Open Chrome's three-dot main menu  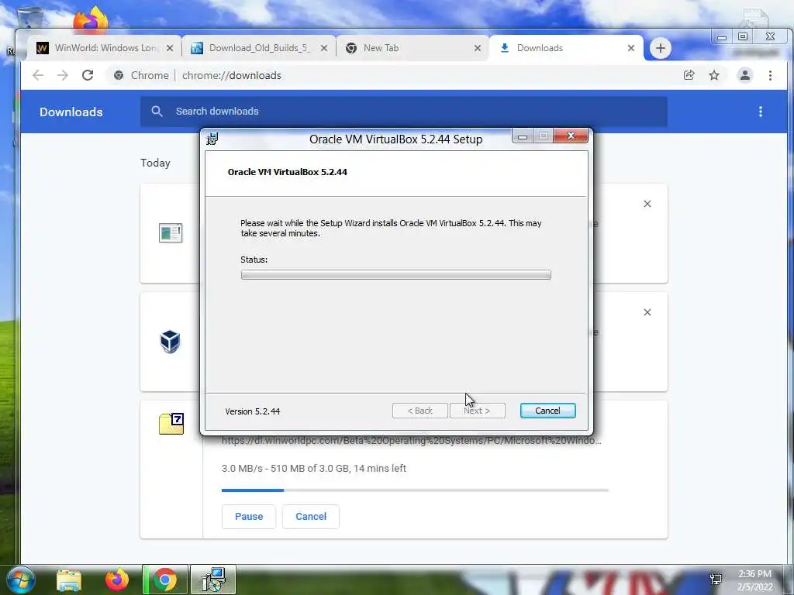coord(770,75)
